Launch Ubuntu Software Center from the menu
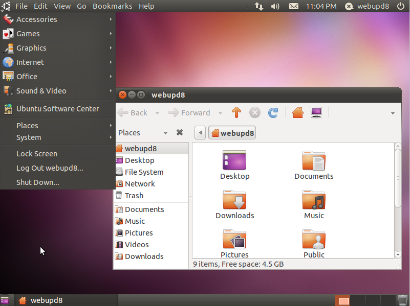The height and width of the screenshot is (306, 410). pos(58,109)
